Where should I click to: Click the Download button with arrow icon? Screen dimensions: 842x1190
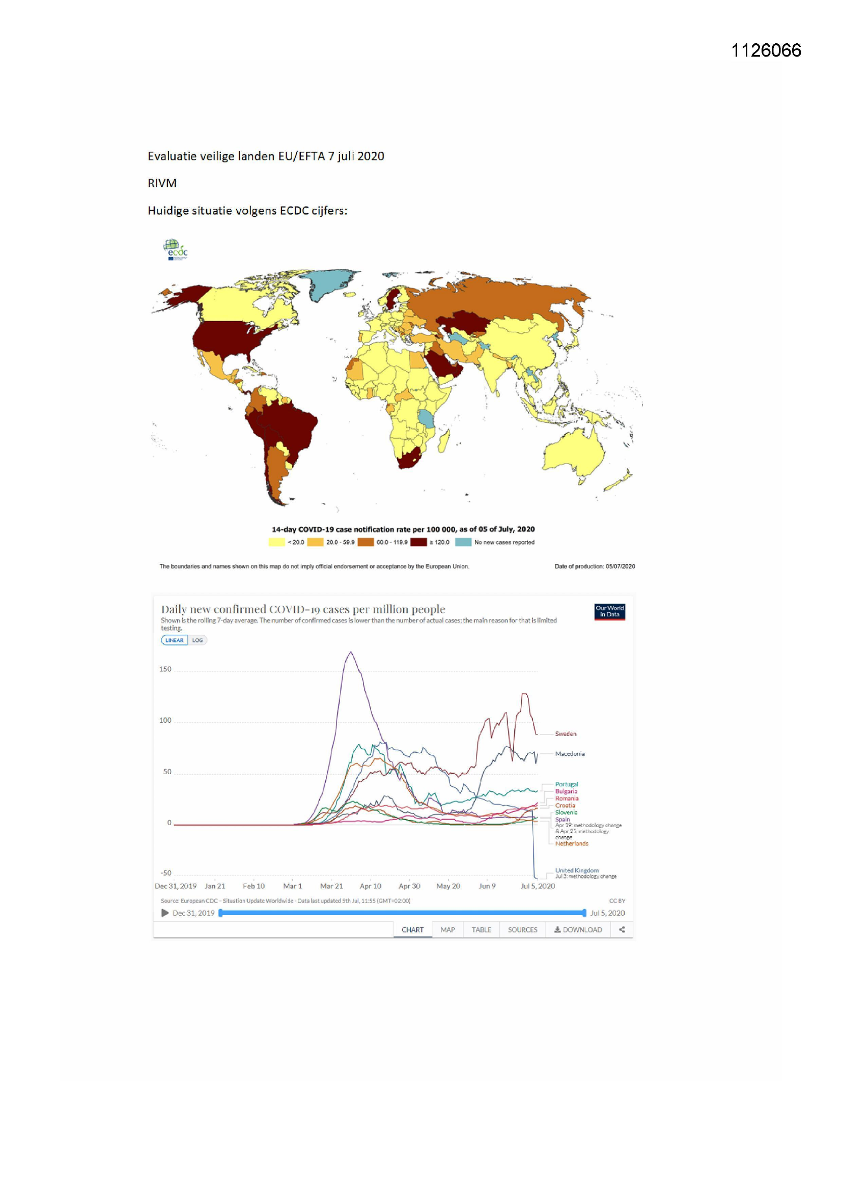tap(578, 929)
